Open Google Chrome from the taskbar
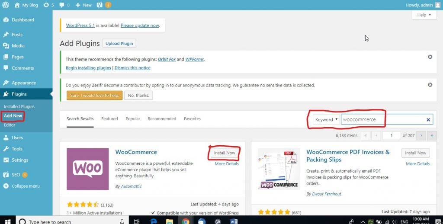The image size is (443, 224). pyautogui.click(x=186, y=221)
